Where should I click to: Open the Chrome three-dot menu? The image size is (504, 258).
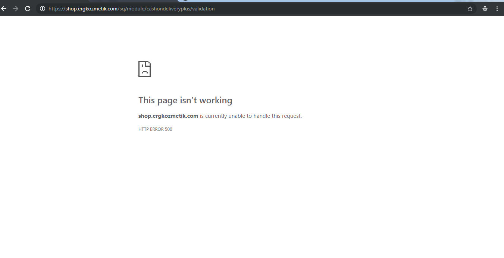(x=497, y=9)
